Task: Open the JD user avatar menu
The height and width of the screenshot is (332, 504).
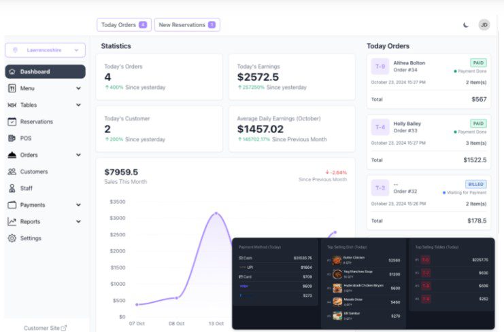Action: 484,25
